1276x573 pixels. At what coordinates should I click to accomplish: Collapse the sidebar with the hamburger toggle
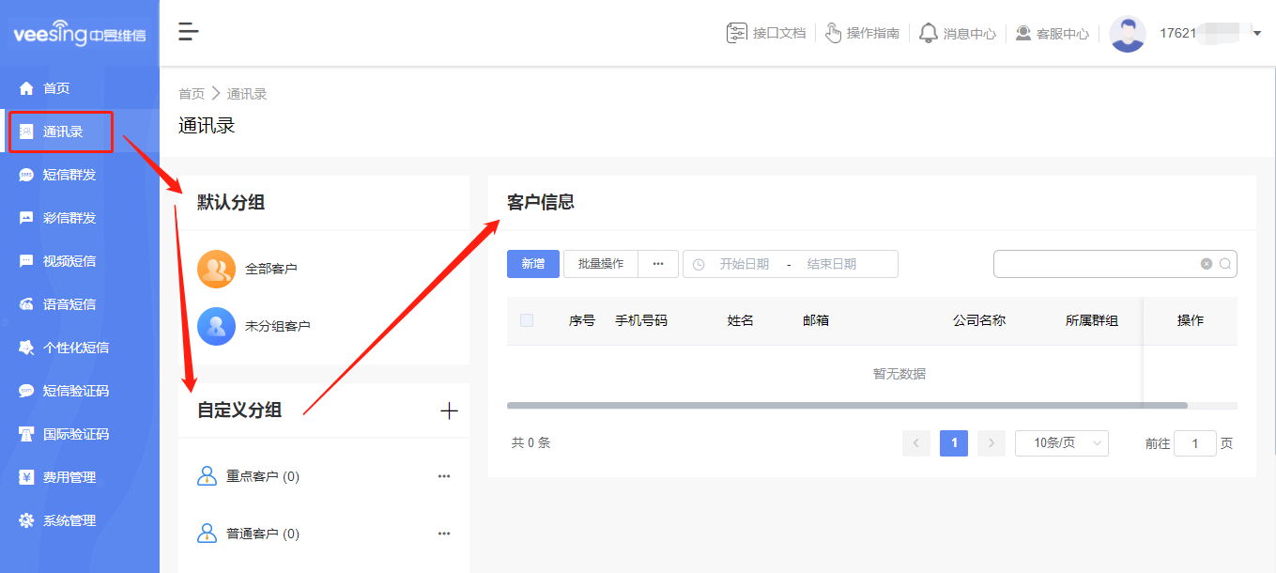click(188, 31)
